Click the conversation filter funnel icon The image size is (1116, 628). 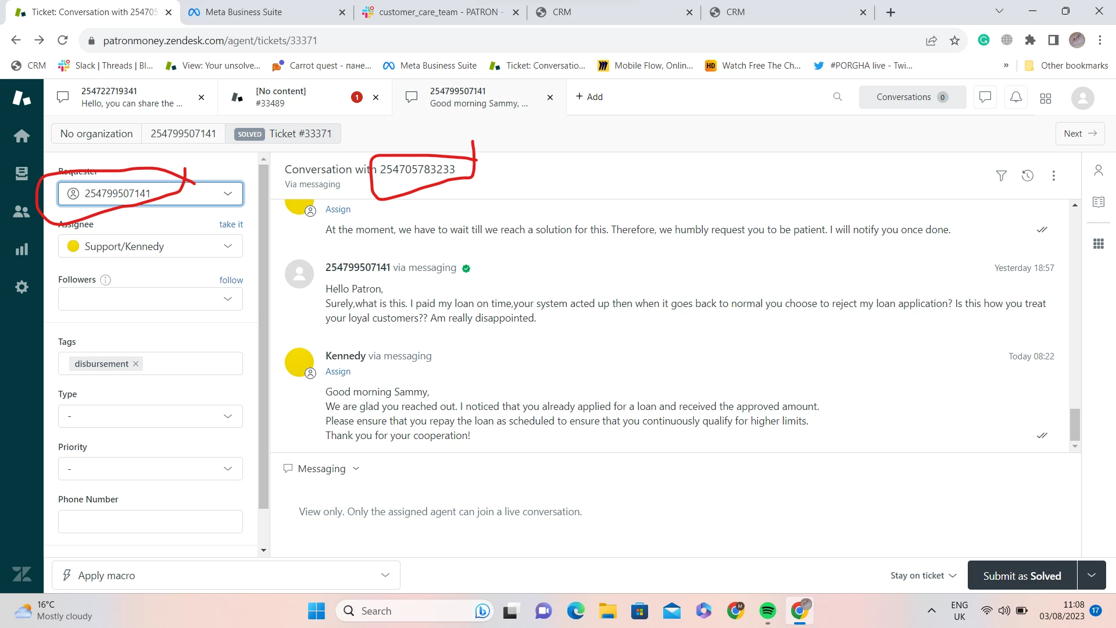(x=1001, y=176)
